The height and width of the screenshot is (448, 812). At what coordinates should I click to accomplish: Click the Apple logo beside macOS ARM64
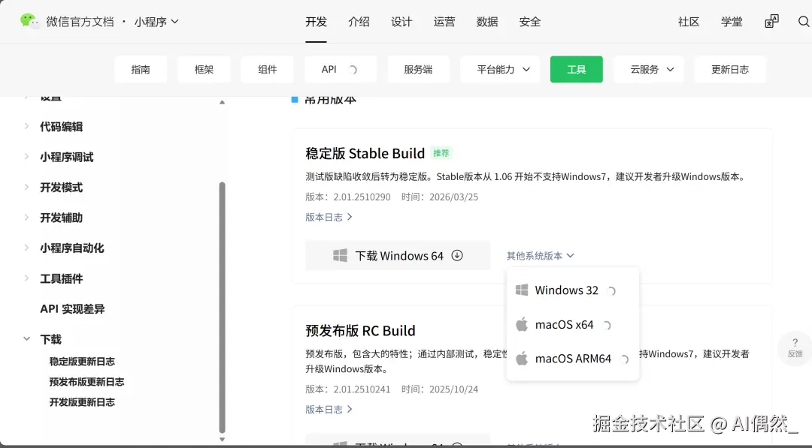[x=522, y=358]
